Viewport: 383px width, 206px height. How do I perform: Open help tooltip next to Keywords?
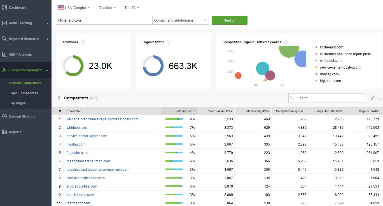point(83,42)
